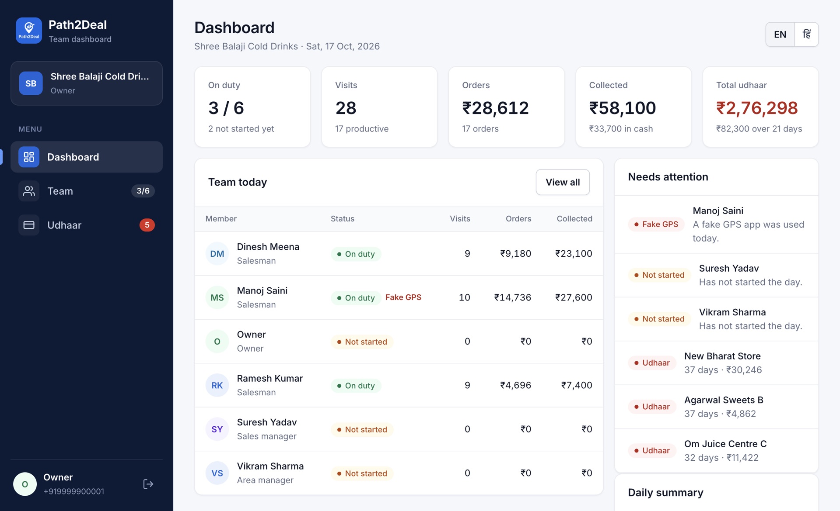Click the Team people icon

point(29,191)
